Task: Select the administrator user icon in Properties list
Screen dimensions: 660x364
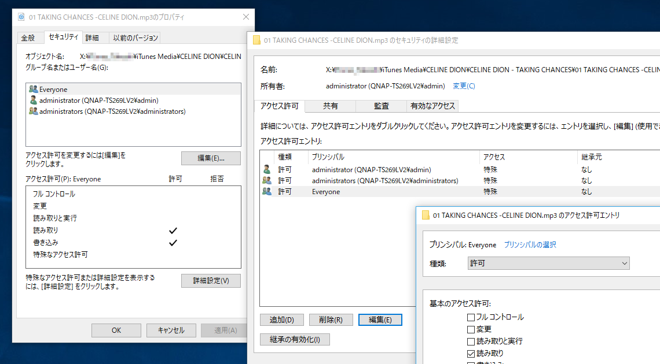Action: 33,100
